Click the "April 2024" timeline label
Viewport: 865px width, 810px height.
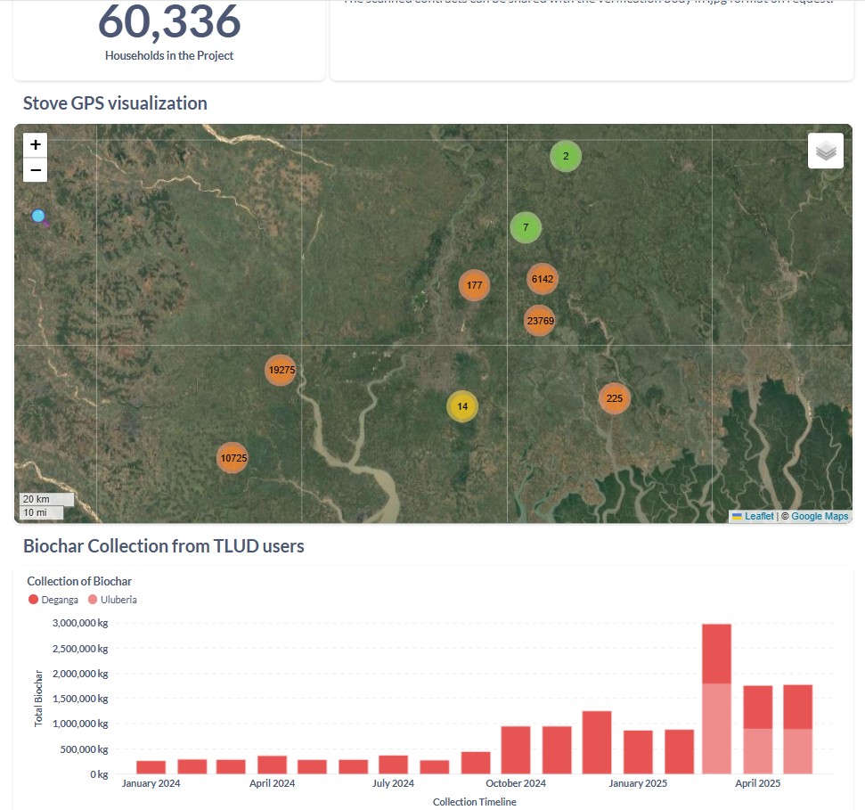[273, 783]
